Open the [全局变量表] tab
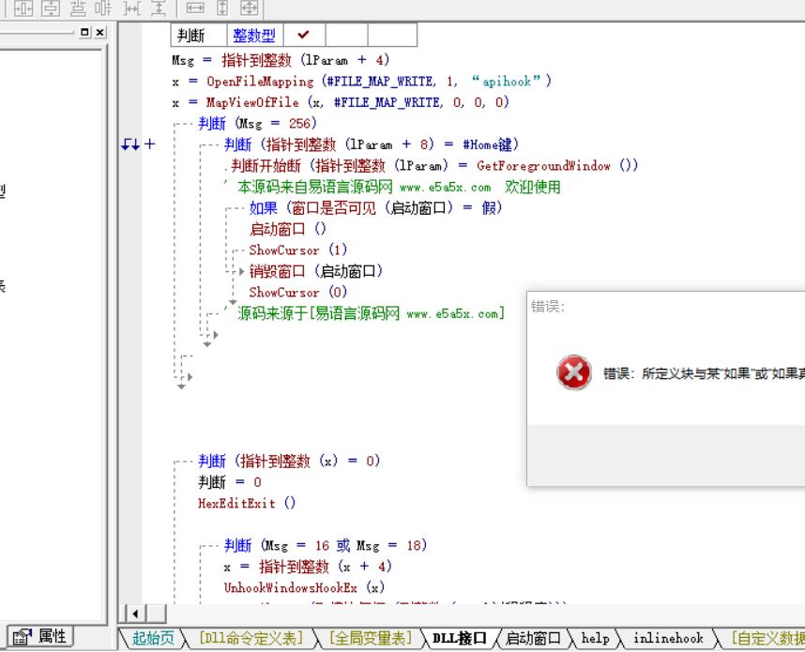This screenshot has width=805, height=652. coord(371,638)
